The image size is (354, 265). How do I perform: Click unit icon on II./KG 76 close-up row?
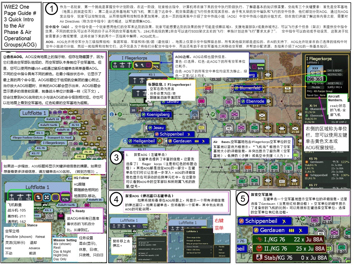pos(259,249)
